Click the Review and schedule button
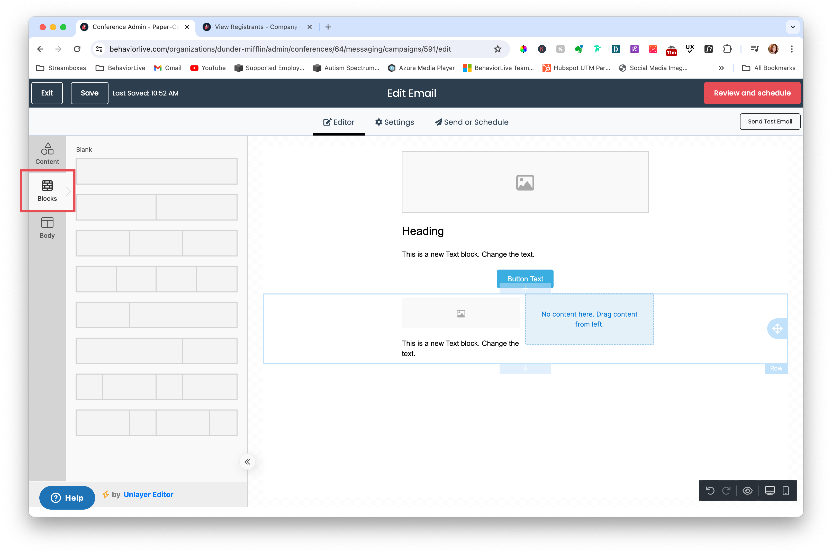832x552 pixels. [x=752, y=93]
